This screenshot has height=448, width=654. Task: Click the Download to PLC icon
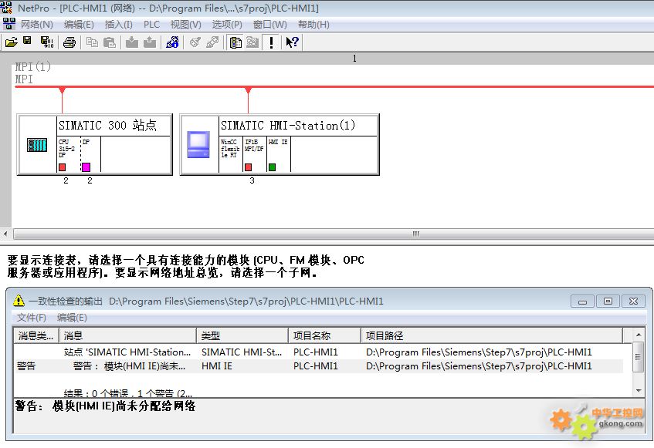pyautogui.click(x=132, y=42)
